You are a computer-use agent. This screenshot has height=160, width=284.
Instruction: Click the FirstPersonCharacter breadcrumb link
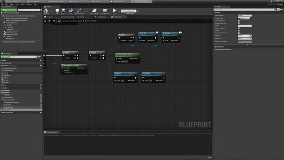click(x=72, y=21)
